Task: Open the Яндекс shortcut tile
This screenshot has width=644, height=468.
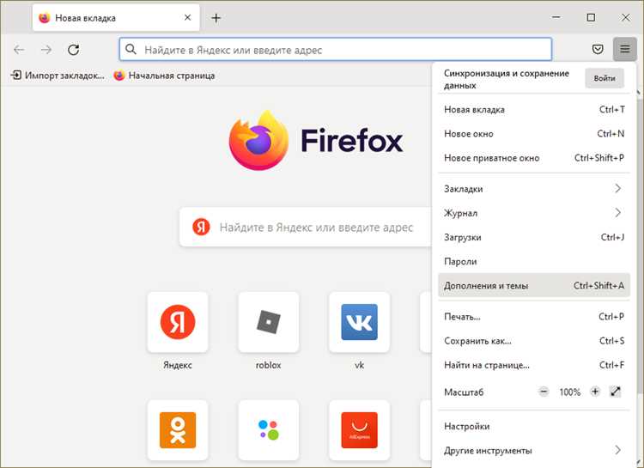Action: (178, 322)
